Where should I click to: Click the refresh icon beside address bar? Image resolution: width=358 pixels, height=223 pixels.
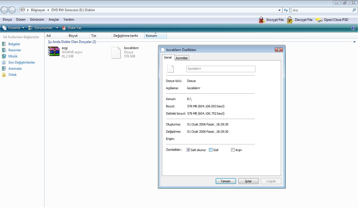pyautogui.click(x=286, y=10)
